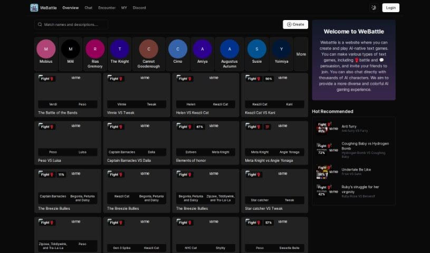
Task: Open Captain Barnacles VS Dalia match
Action: 137,143
